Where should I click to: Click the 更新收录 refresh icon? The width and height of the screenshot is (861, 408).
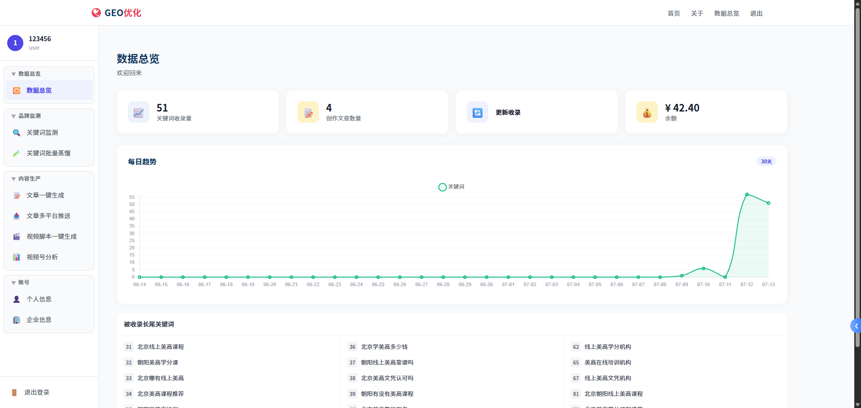pos(478,112)
